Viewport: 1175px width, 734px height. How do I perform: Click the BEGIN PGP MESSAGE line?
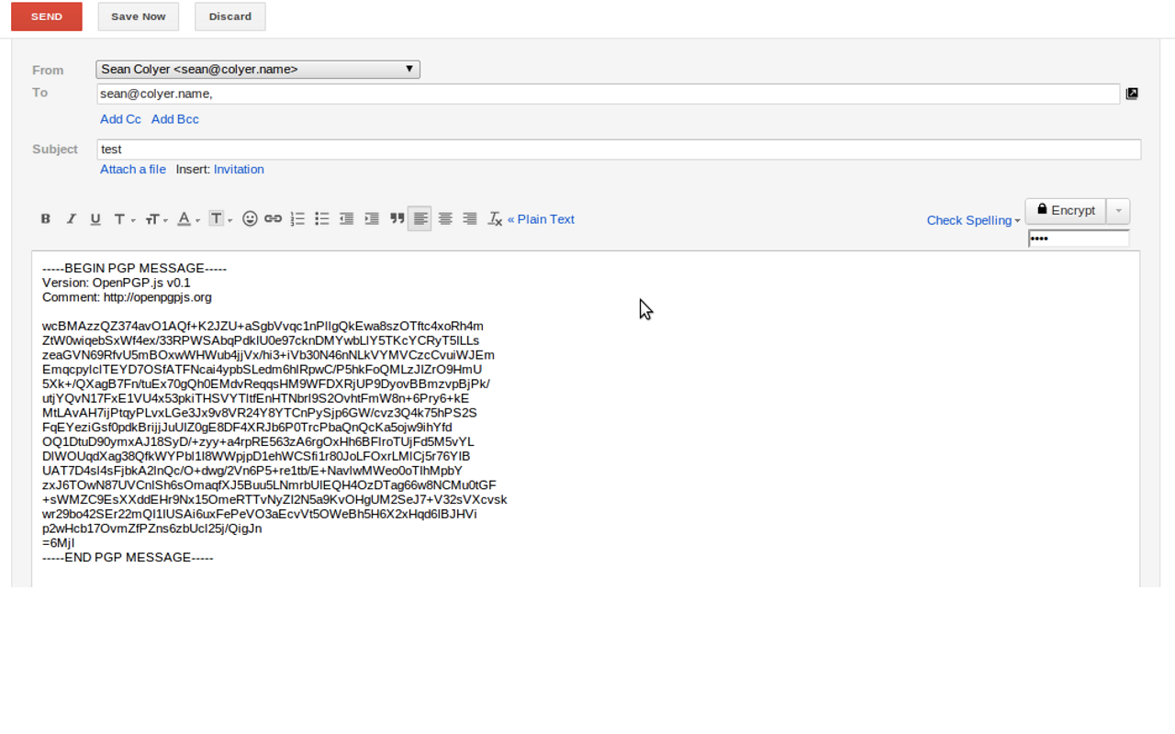[x=134, y=268]
